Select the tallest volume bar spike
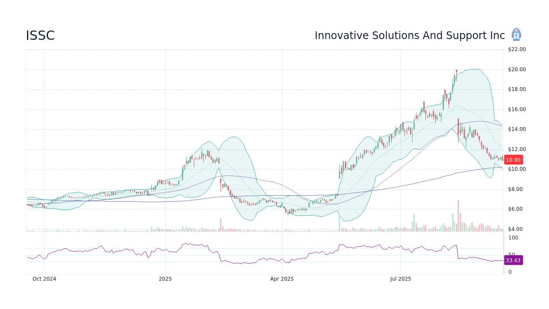 (x=458, y=215)
